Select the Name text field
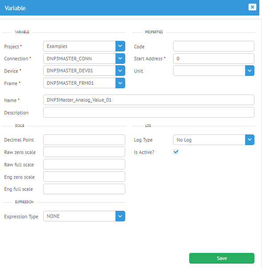262x268 pixels. click(x=149, y=100)
